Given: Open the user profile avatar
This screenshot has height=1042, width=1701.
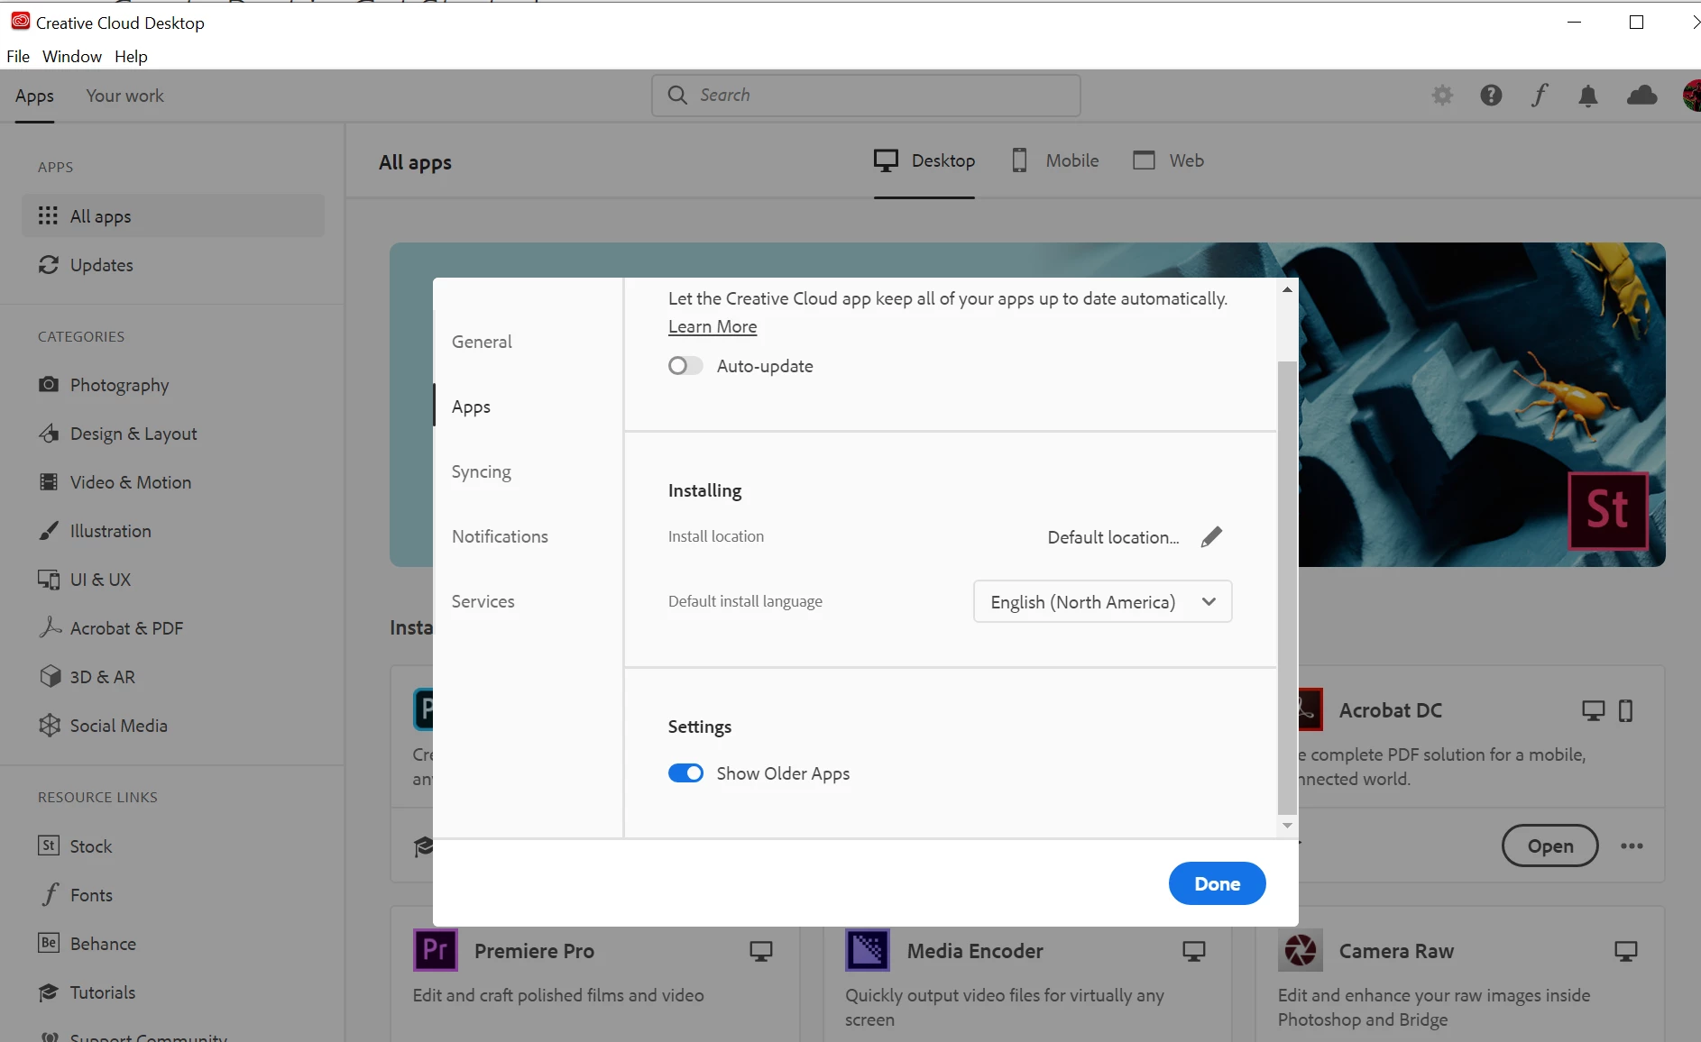Looking at the screenshot, I should pos(1692,95).
